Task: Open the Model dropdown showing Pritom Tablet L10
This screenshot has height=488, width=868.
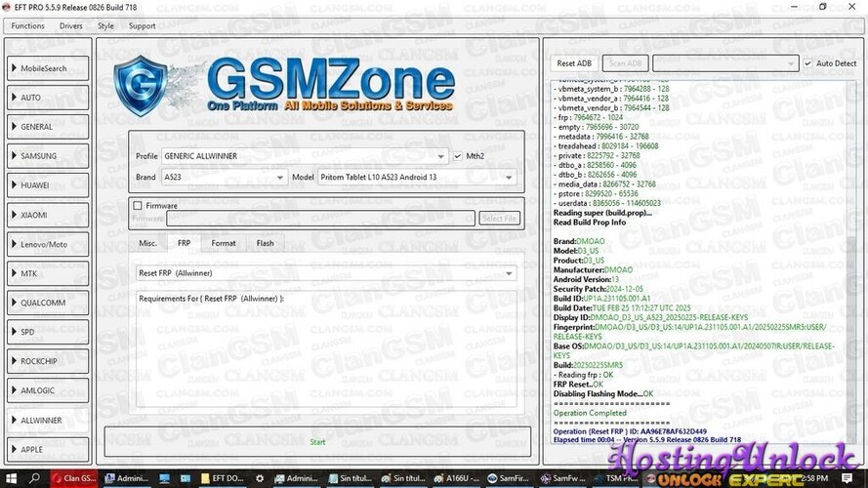Action: click(x=417, y=177)
